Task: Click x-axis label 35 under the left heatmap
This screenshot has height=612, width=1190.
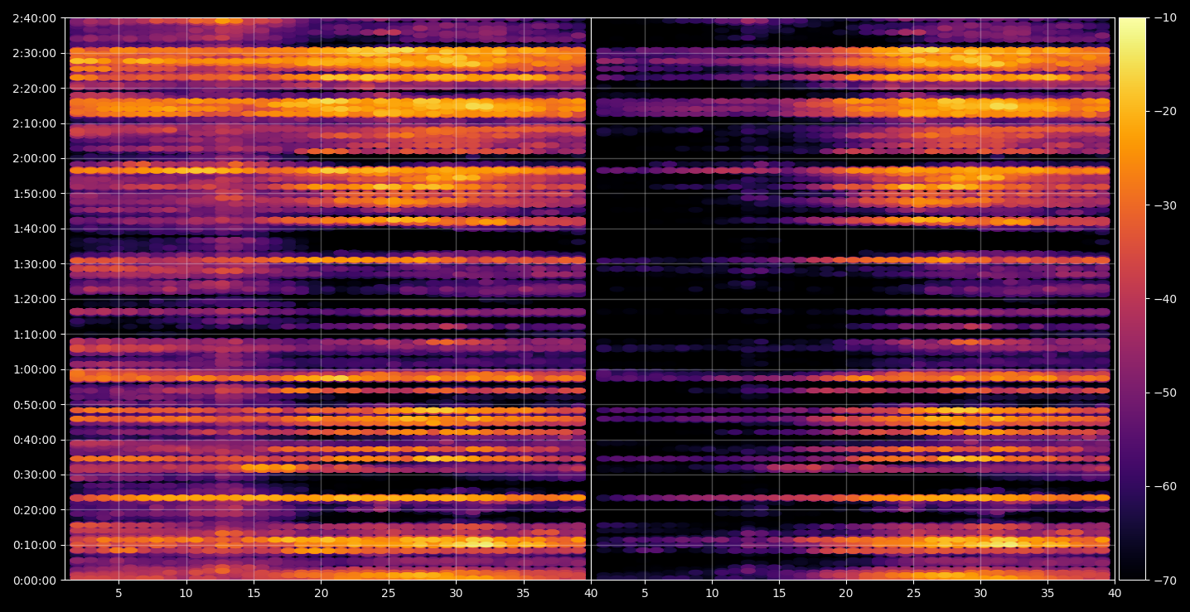Action: click(523, 594)
